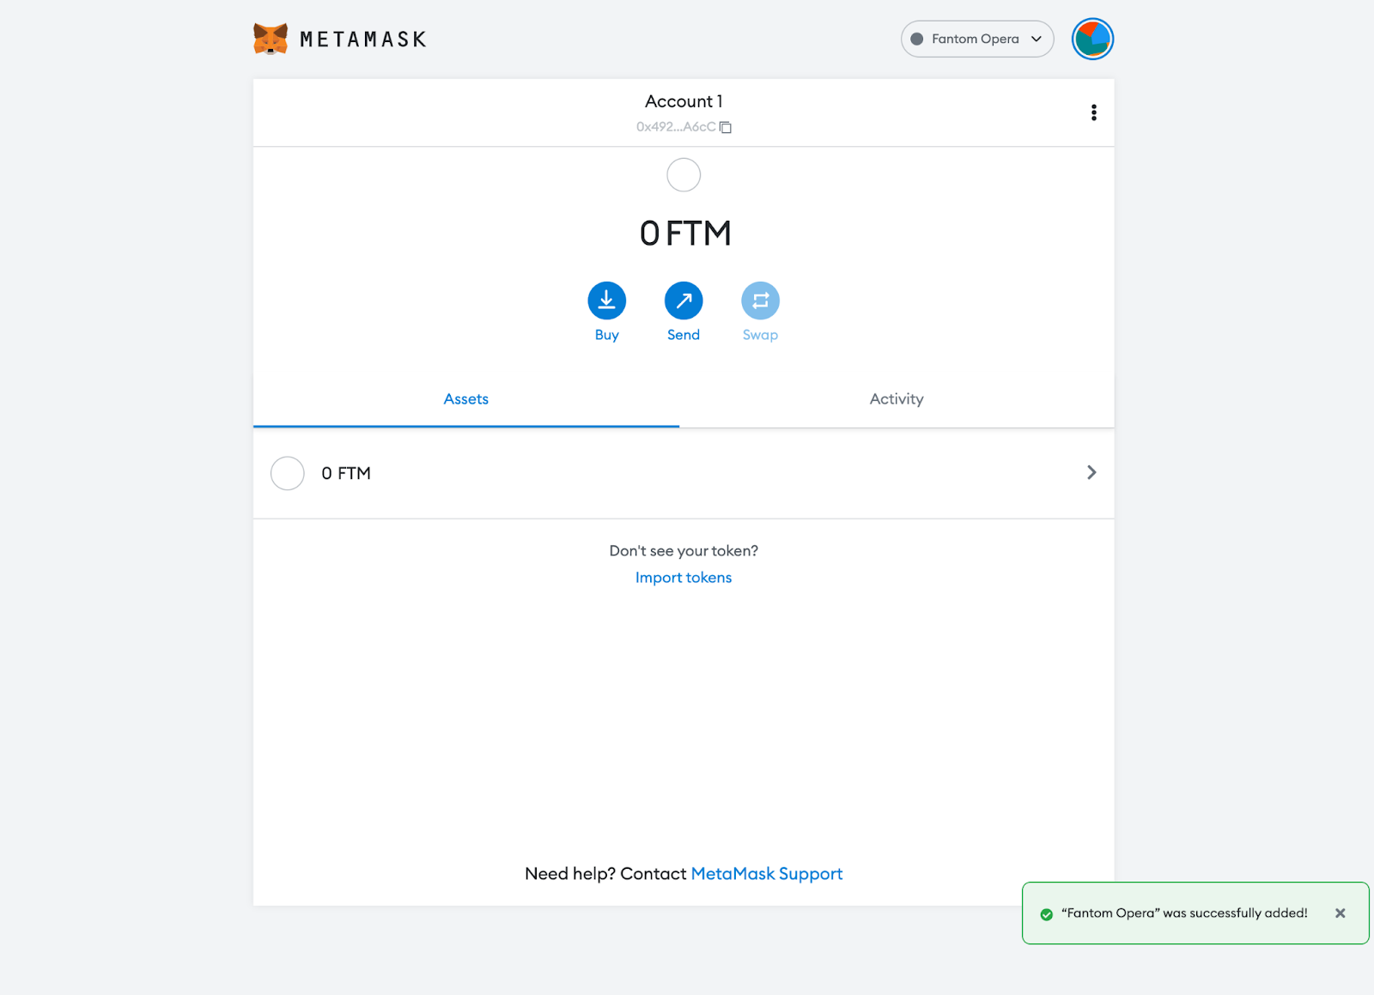Click the 0 FTM main balance
The height and width of the screenshot is (995, 1374).
coord(684,234)
